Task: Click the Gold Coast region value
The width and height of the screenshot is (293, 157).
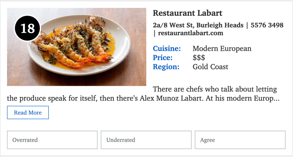Action: pyautogui.click(x=211, y=67)
